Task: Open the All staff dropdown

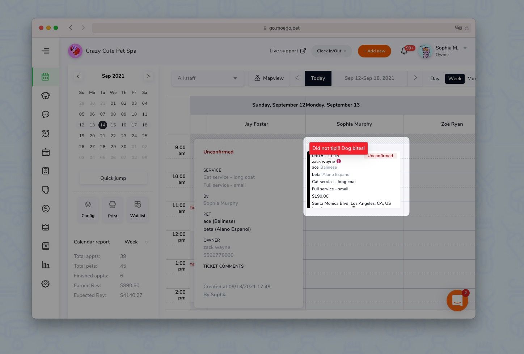Action: point(208,78)
